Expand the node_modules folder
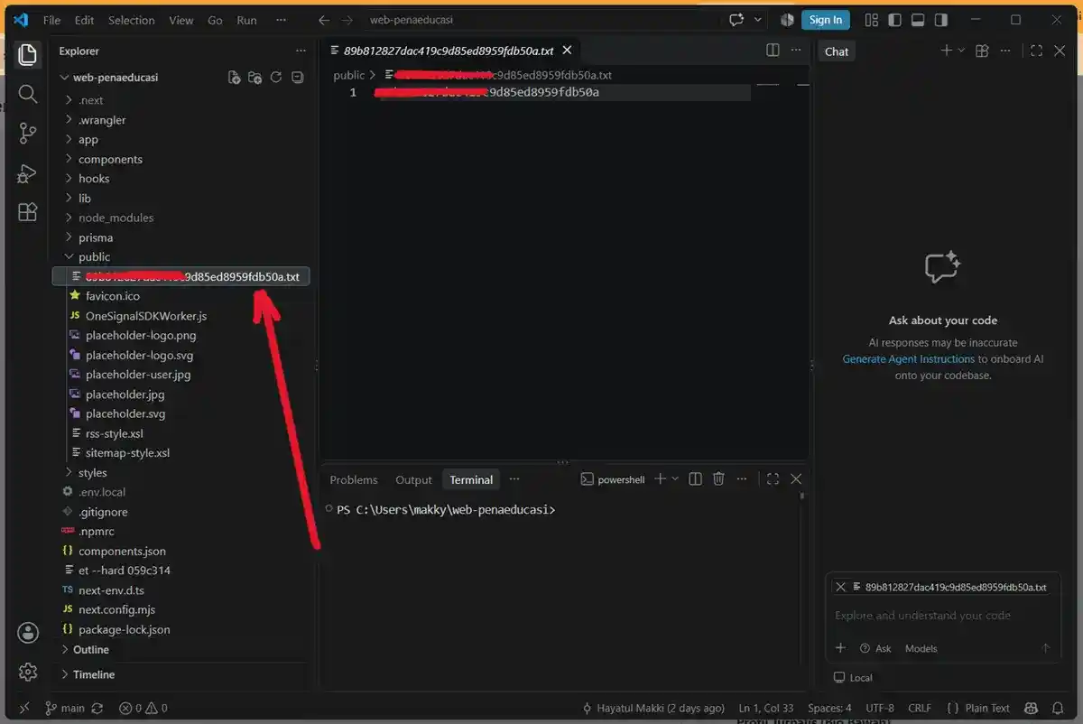The width and height of the screenshot is (1083, 724). click(x=116, y=218)
